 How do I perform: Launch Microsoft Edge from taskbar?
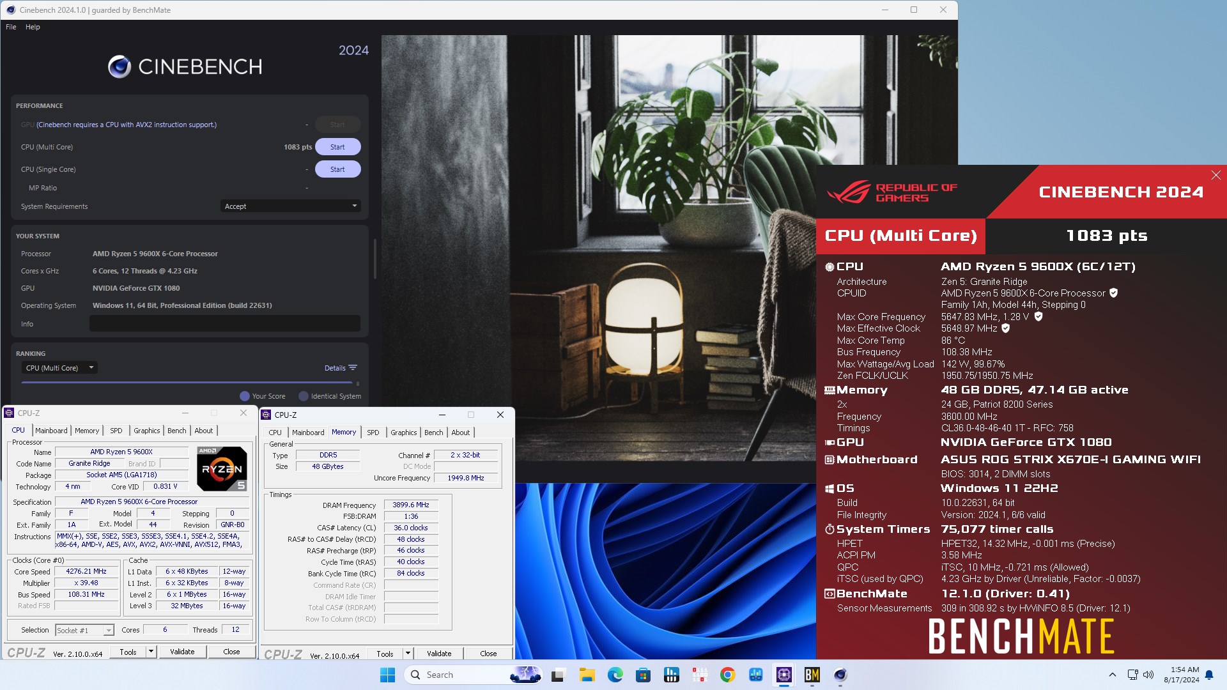[615, 675]
